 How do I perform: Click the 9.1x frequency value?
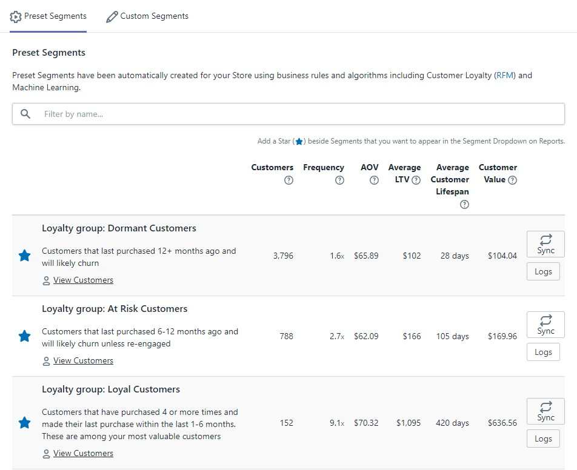pos(337,423)
